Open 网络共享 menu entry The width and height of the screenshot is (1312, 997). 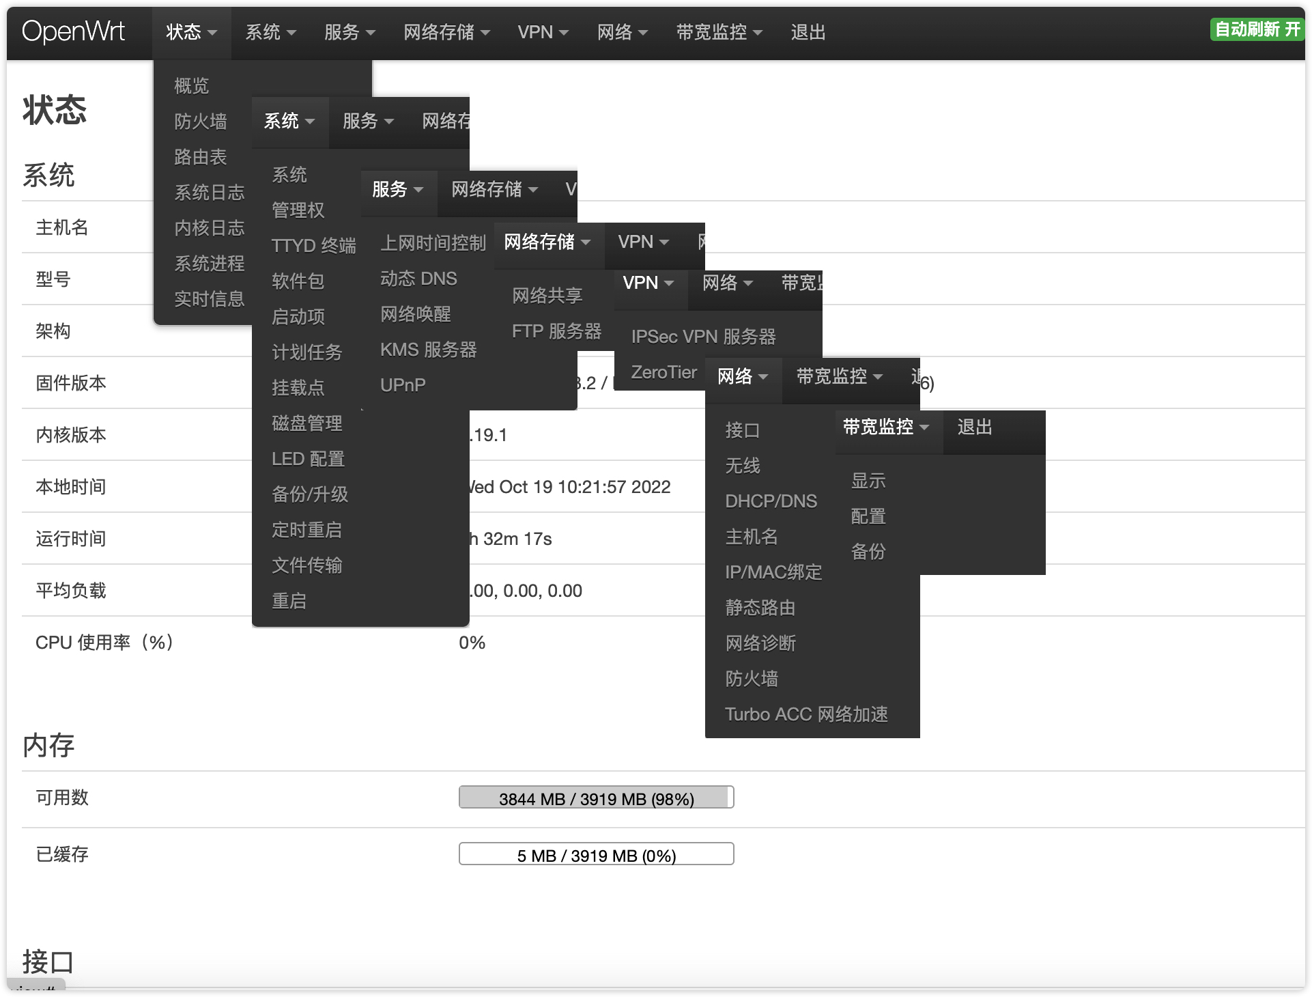click(547, 295)
